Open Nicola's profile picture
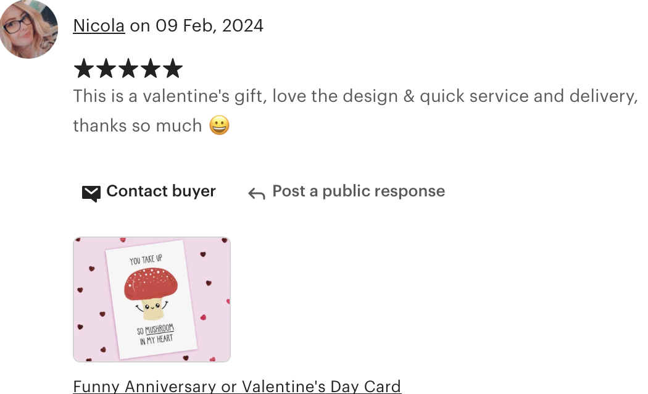The height and width of the screenshot is (394, 648). (x=28, y=29)
